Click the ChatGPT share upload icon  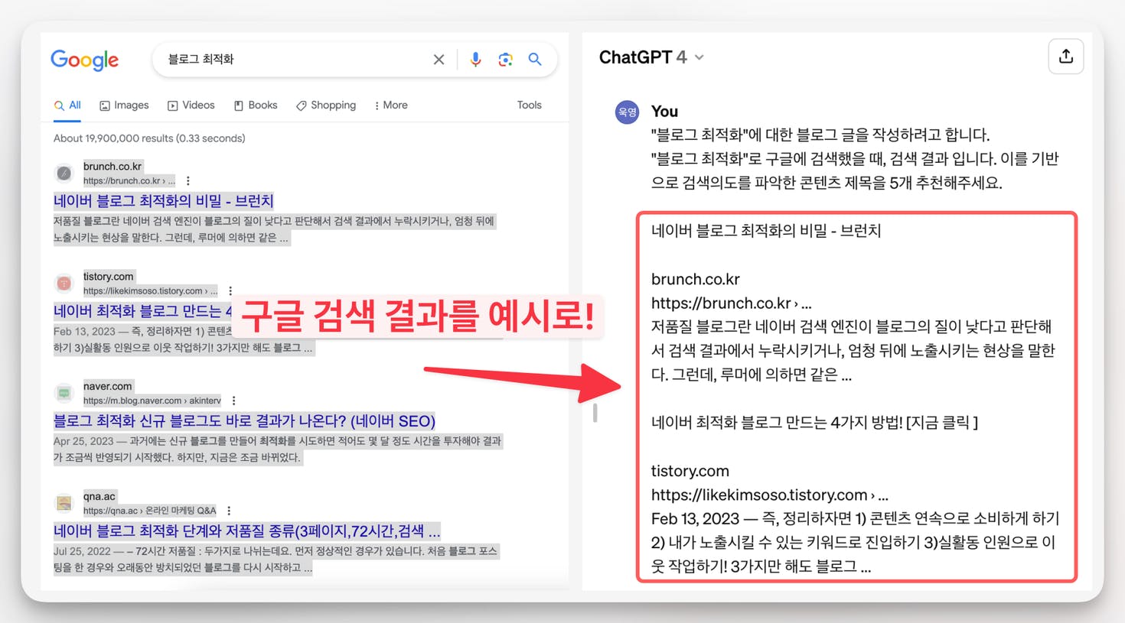point(1066,57)
